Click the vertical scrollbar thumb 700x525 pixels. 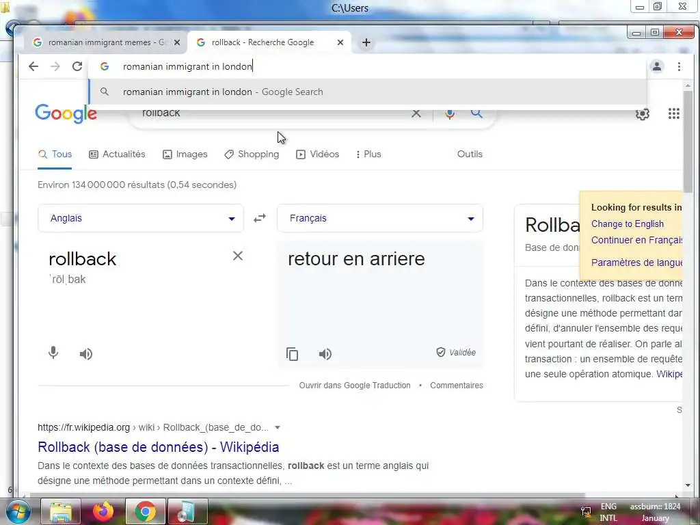pyautogui.click(x=688, y=141)
